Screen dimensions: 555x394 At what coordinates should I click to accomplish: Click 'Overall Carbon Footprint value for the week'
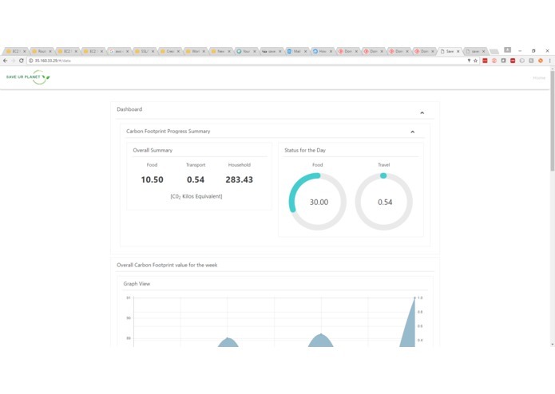point(167,265)
